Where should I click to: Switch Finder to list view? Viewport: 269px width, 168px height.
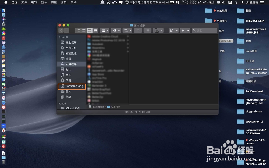[84, 31]
